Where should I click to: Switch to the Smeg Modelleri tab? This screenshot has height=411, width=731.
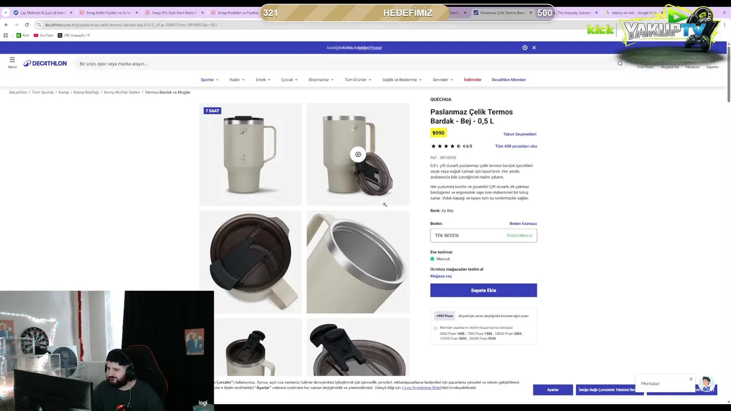click(235, 13)
